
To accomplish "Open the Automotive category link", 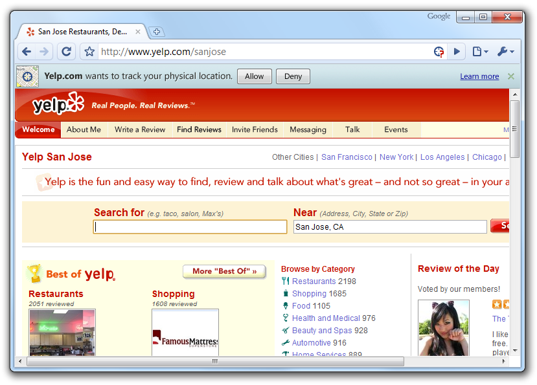I will click(312, 343).
